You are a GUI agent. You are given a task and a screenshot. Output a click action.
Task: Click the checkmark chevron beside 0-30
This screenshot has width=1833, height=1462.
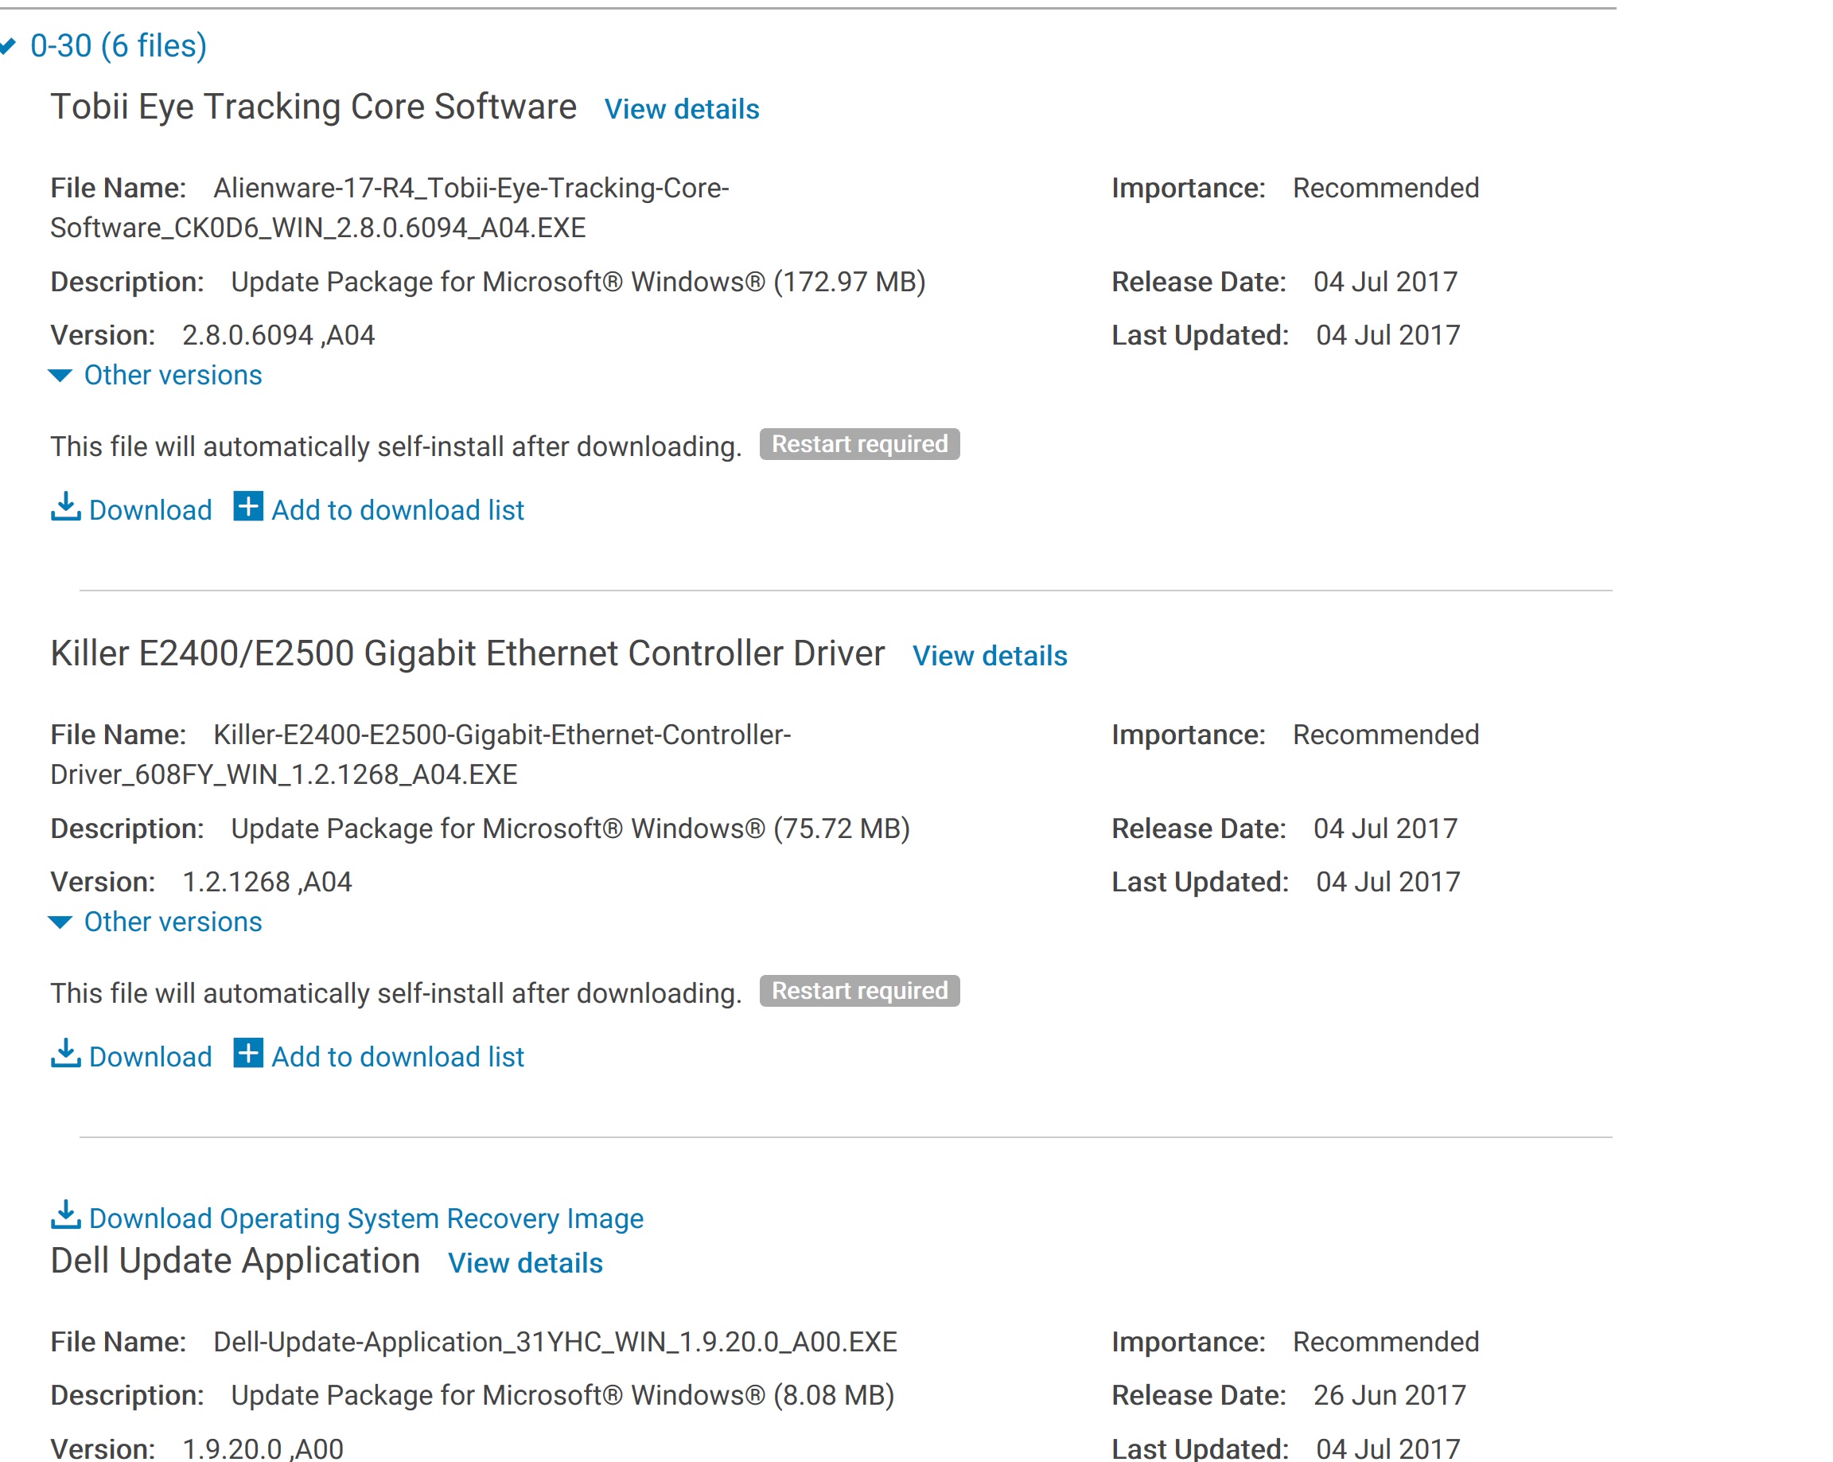tap(8, 46)
